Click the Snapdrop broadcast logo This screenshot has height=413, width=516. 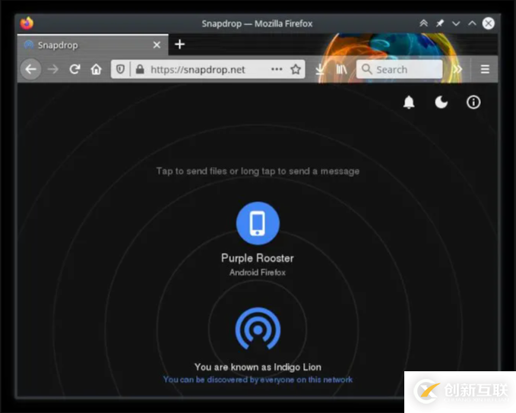(258, 329)
